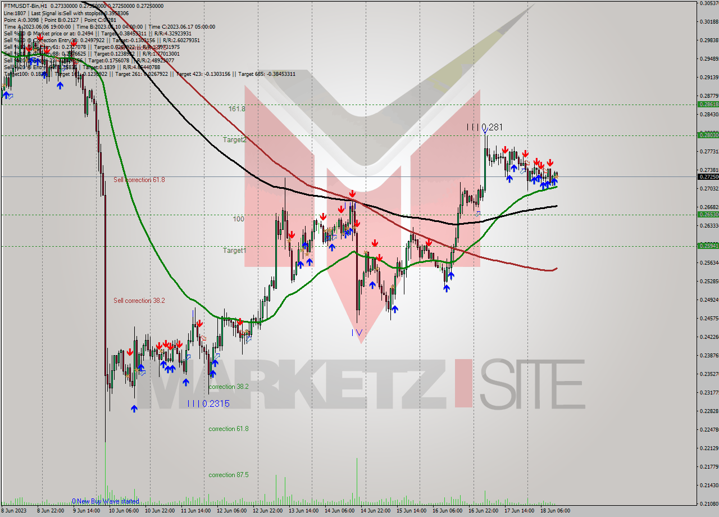Click the '11 Jun 14:00' time axis label

pyautogui.click(x=195, y=511)
